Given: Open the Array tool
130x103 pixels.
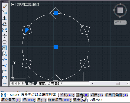Looking at the screenshot, I should click(5, 30).
